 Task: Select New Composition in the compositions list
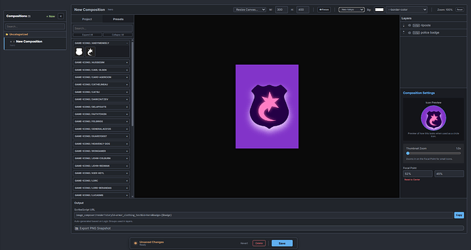(35, 43)
